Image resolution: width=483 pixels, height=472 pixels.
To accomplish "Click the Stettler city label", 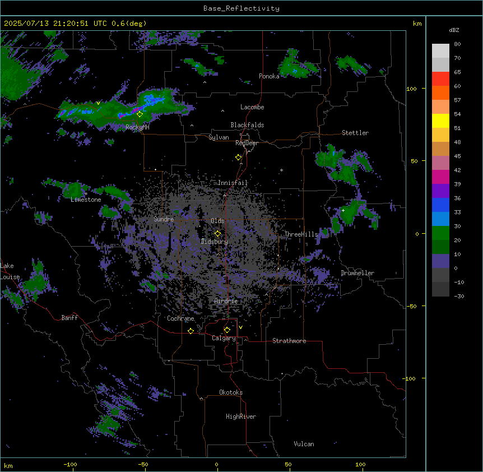I will (355, 133).
